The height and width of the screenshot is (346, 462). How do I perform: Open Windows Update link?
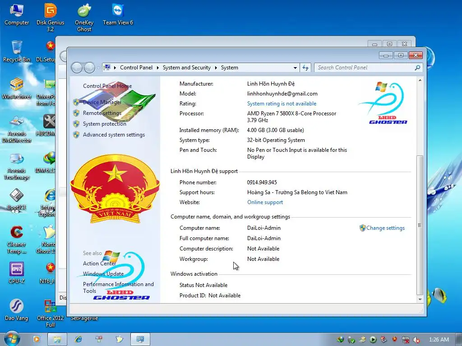103,273
